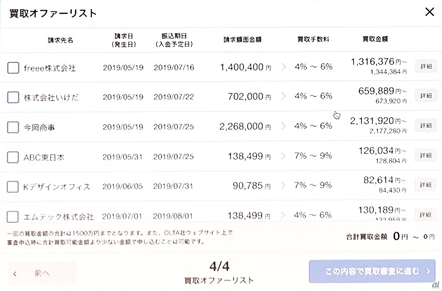Close the 買取オファーリスト dialog
The height and width of the screenshot is (291, 442).
pos(430,12)
